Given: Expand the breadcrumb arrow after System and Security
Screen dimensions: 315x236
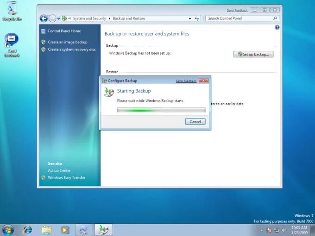Looking at the screenshot, I should coord(109,19).
